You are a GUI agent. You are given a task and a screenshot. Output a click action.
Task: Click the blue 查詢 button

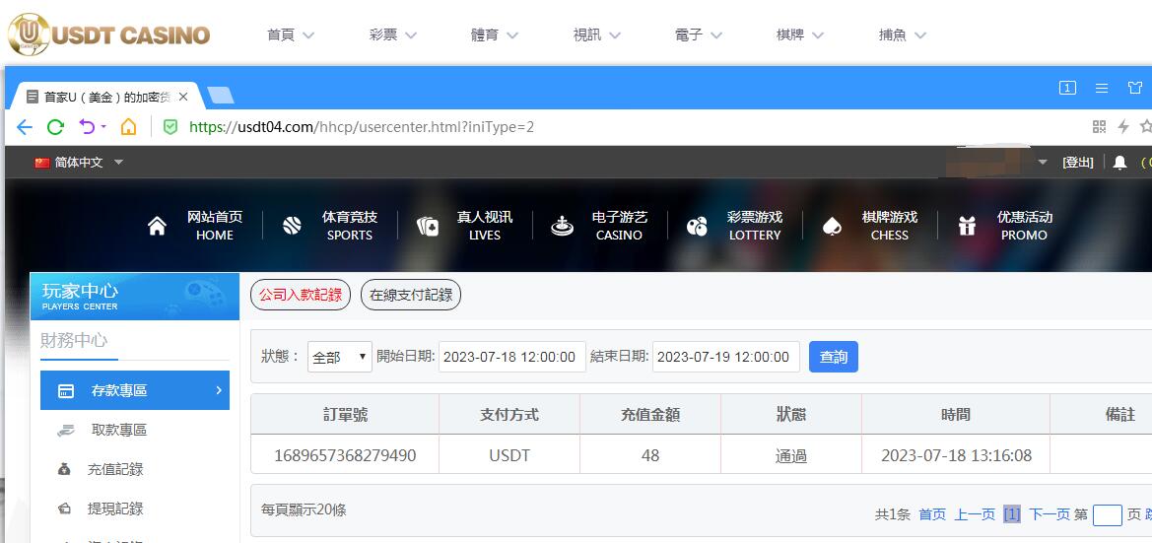click(x=833, y=357)
